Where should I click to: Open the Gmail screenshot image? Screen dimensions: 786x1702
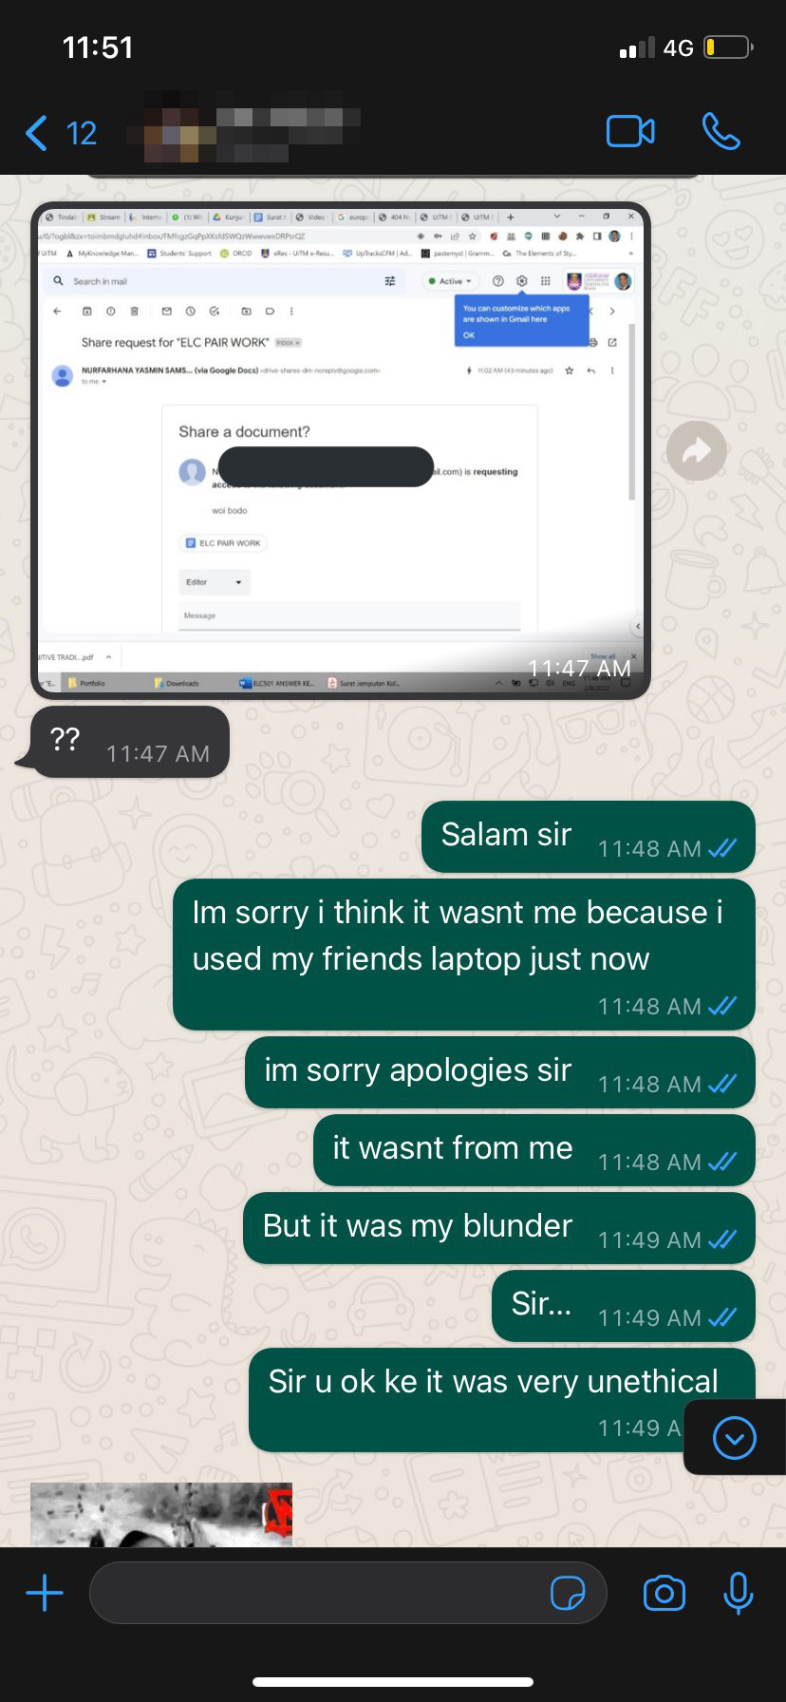click(341, 450)
